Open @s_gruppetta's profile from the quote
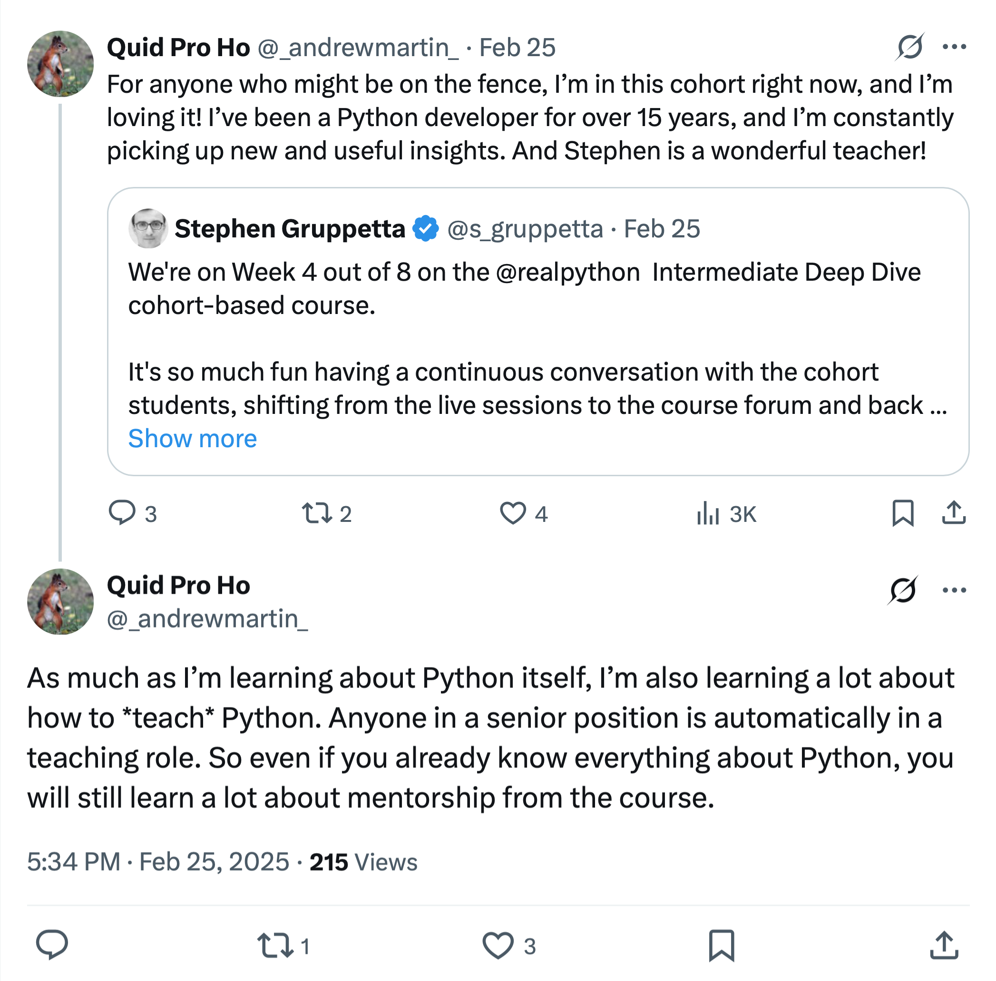The height and width of the screenshot is (981, 996). 525,228
